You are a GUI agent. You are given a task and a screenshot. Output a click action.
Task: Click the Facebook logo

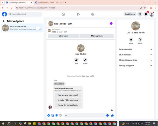[x=4, y=14]
